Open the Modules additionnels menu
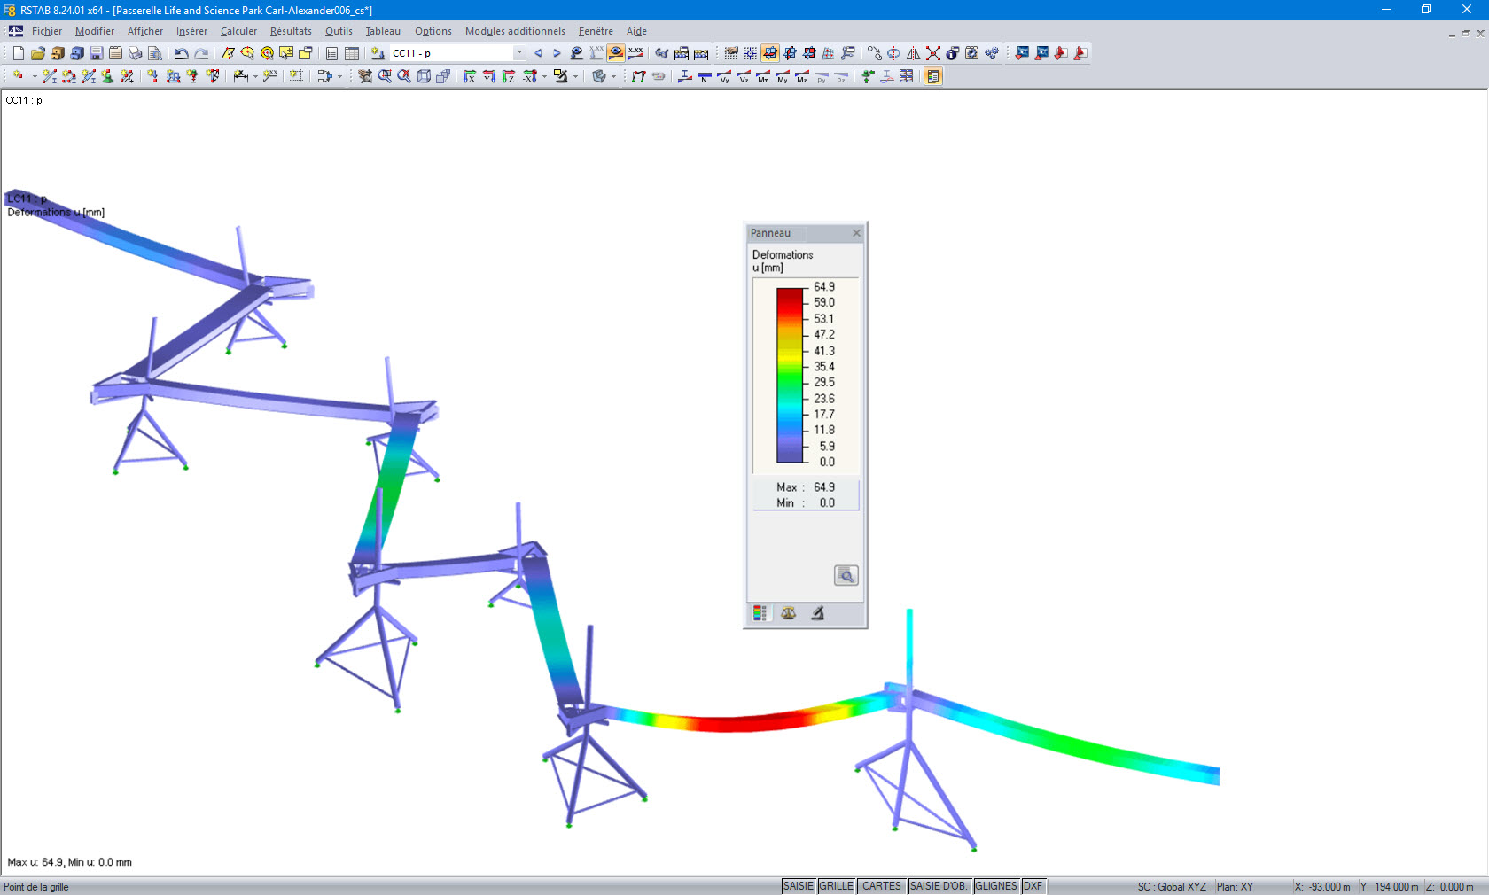1489x895 pixels. coord(515,31)
